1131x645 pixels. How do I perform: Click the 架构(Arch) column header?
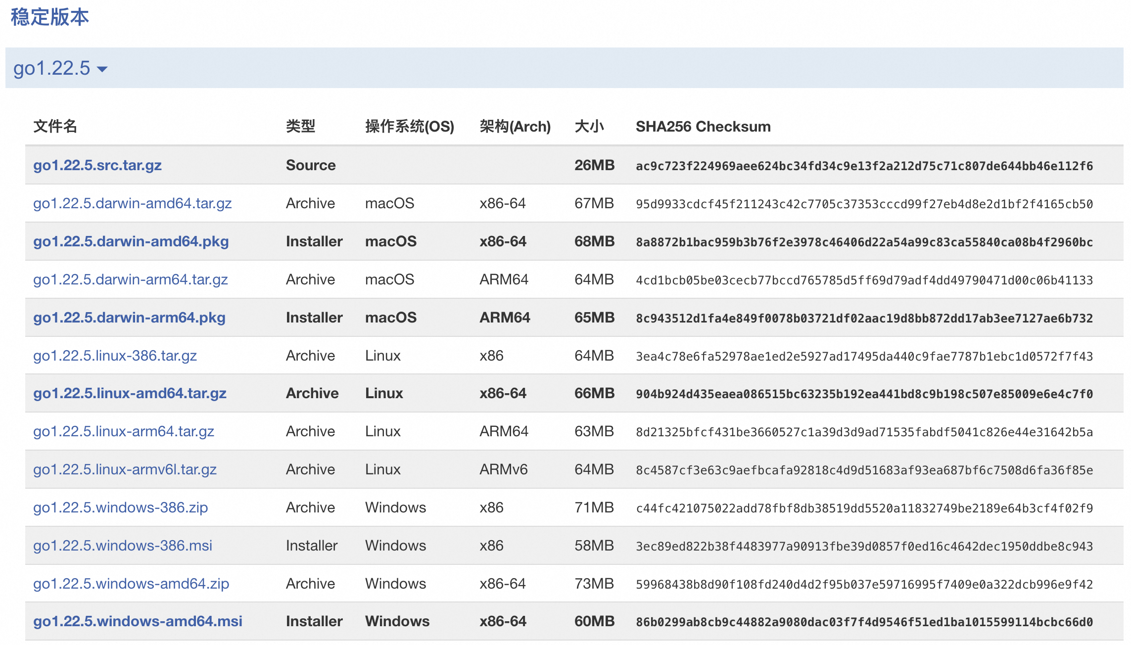(x=515, y=127)
